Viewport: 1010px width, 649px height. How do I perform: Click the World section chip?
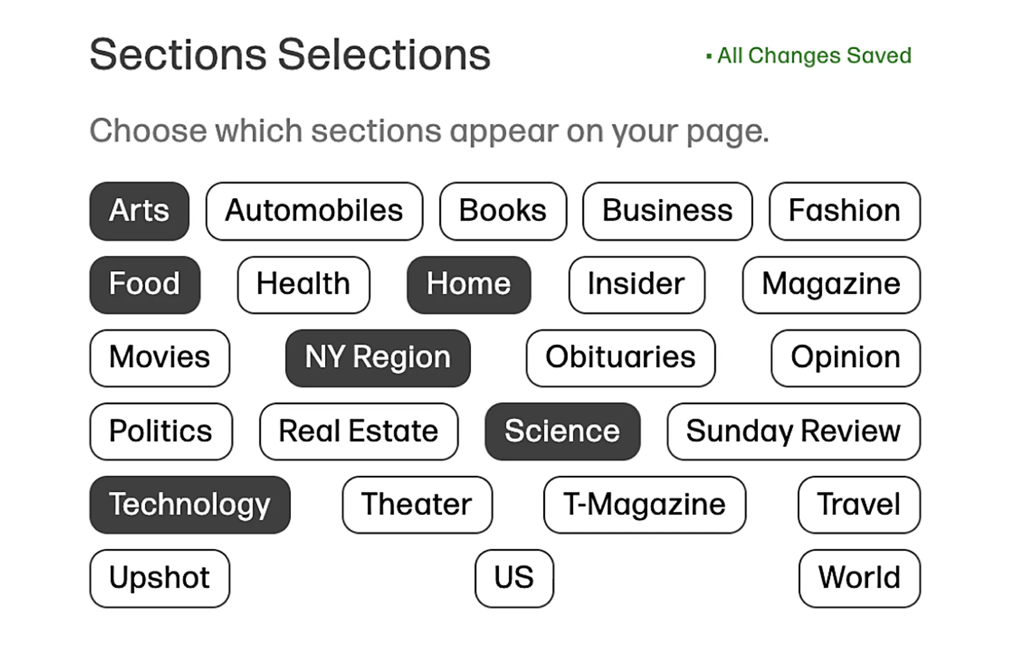coord(859,578)
